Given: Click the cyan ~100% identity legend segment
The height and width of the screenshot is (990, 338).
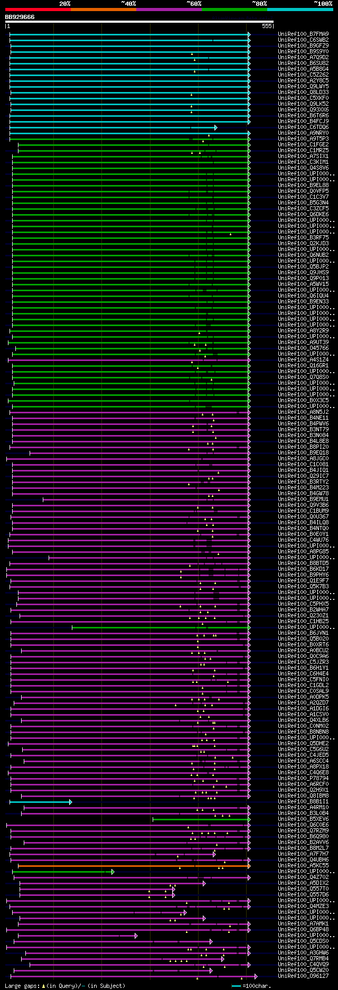Looking at the screenshot, I should [299, 10].
